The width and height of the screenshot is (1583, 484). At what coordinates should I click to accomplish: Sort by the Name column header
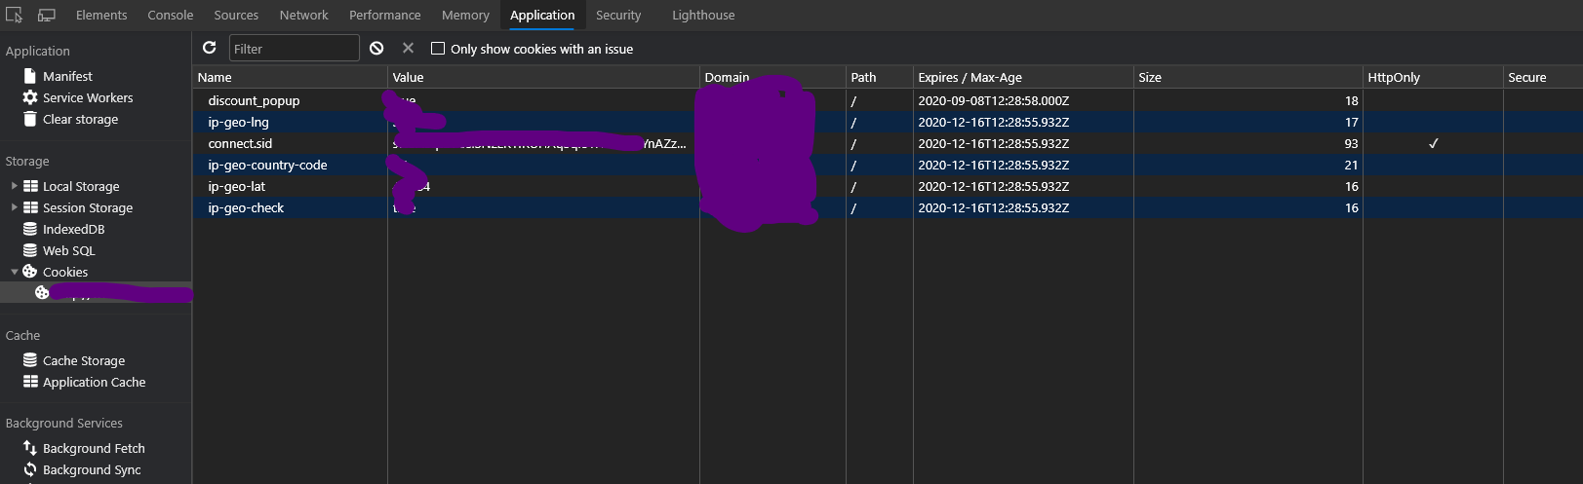(290, 77)
